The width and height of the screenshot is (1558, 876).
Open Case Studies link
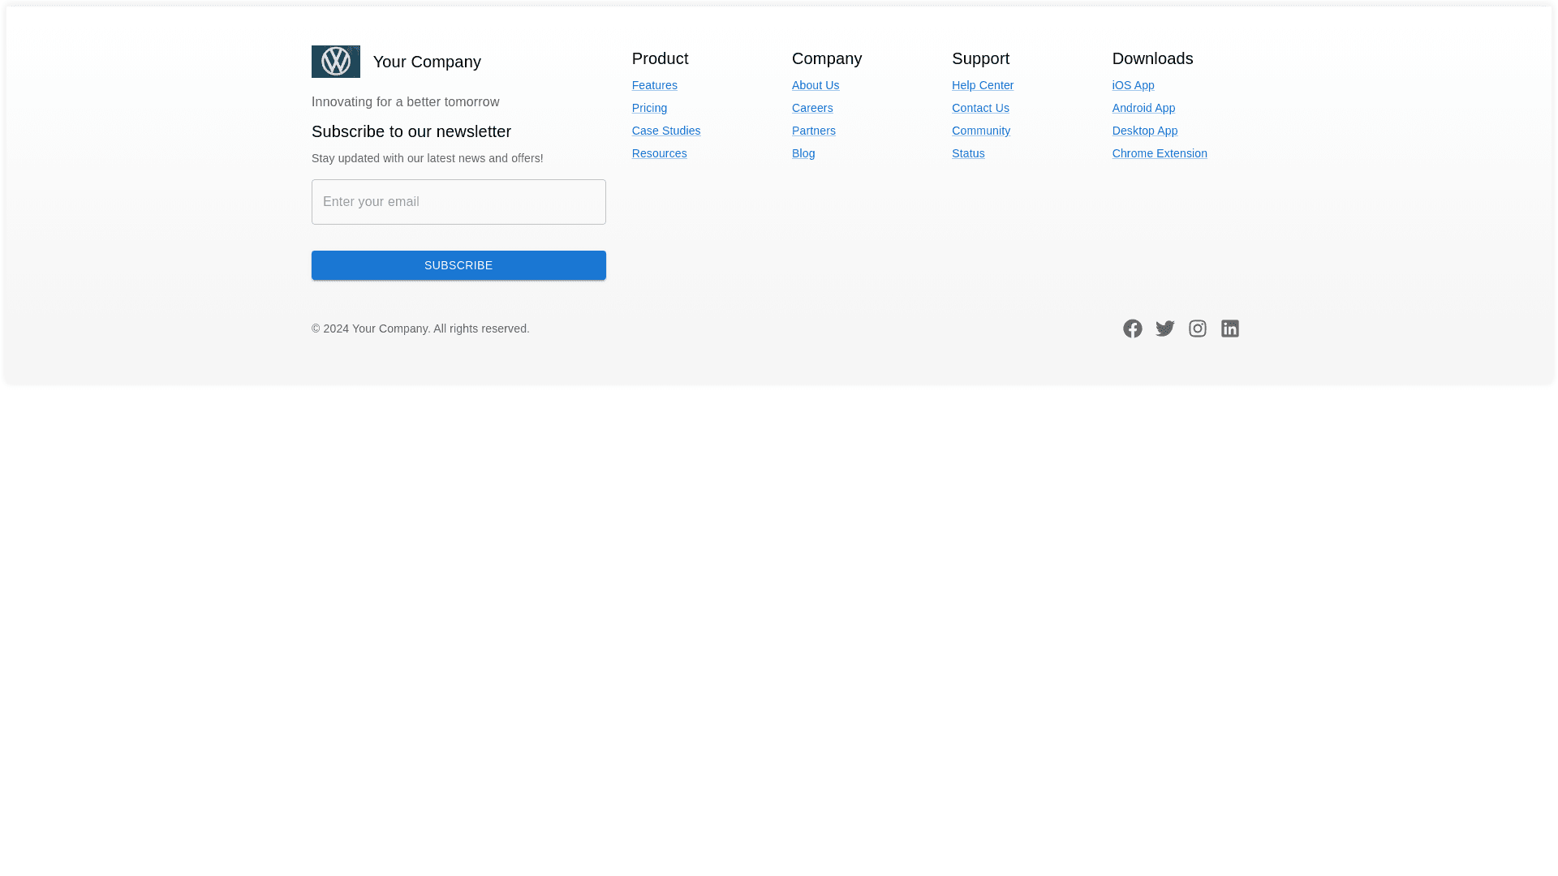point(665,131)
